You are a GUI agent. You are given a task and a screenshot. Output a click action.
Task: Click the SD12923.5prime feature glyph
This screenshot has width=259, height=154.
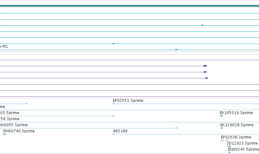point(229,146)
